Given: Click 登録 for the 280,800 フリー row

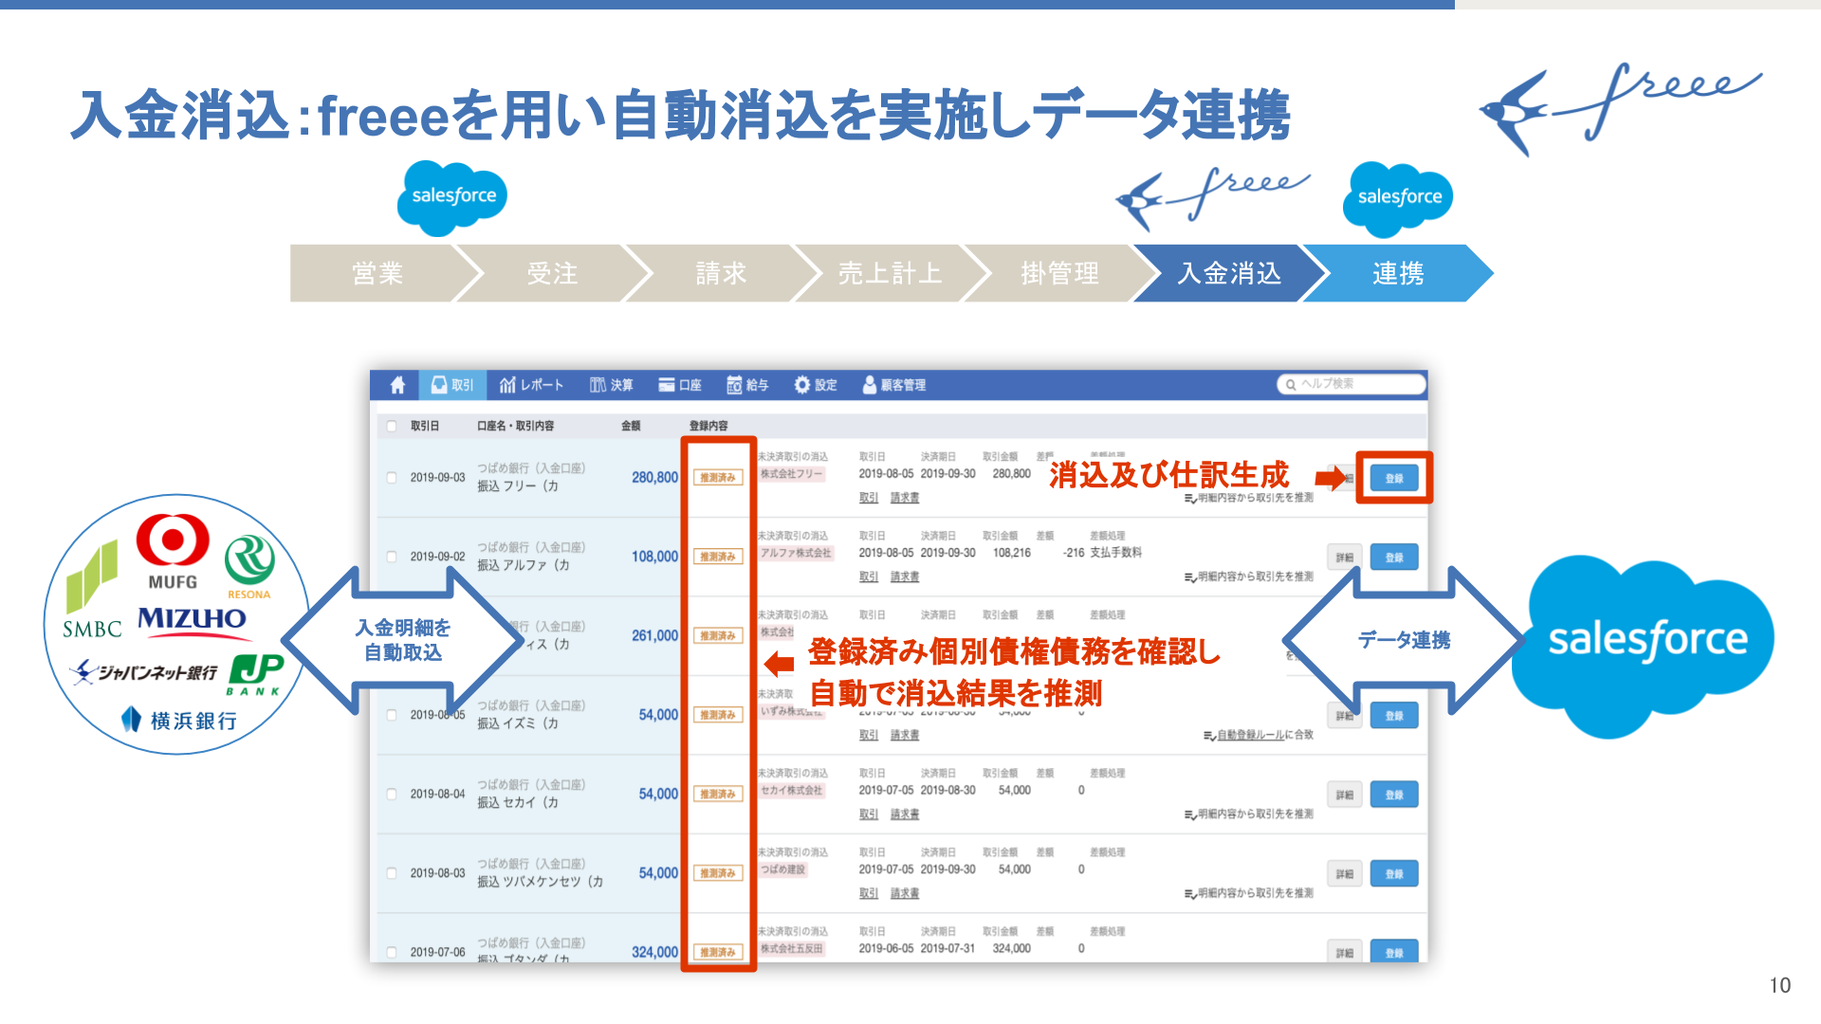Looking at the screenshot, I should click(1393, 478).
